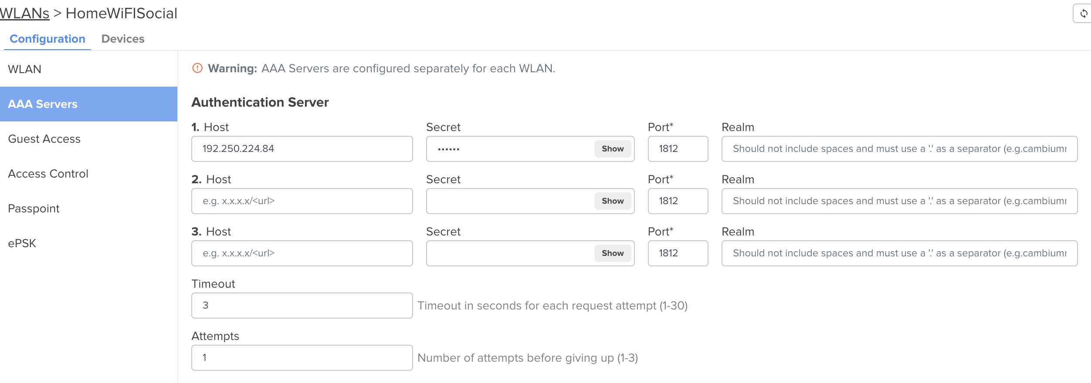Focus the Timeout input field

(x=302, y=306)
